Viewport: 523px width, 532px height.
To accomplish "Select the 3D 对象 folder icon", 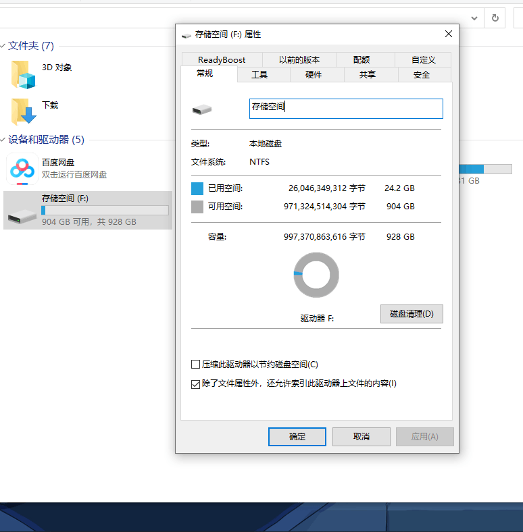I will (x=23, y=75).
